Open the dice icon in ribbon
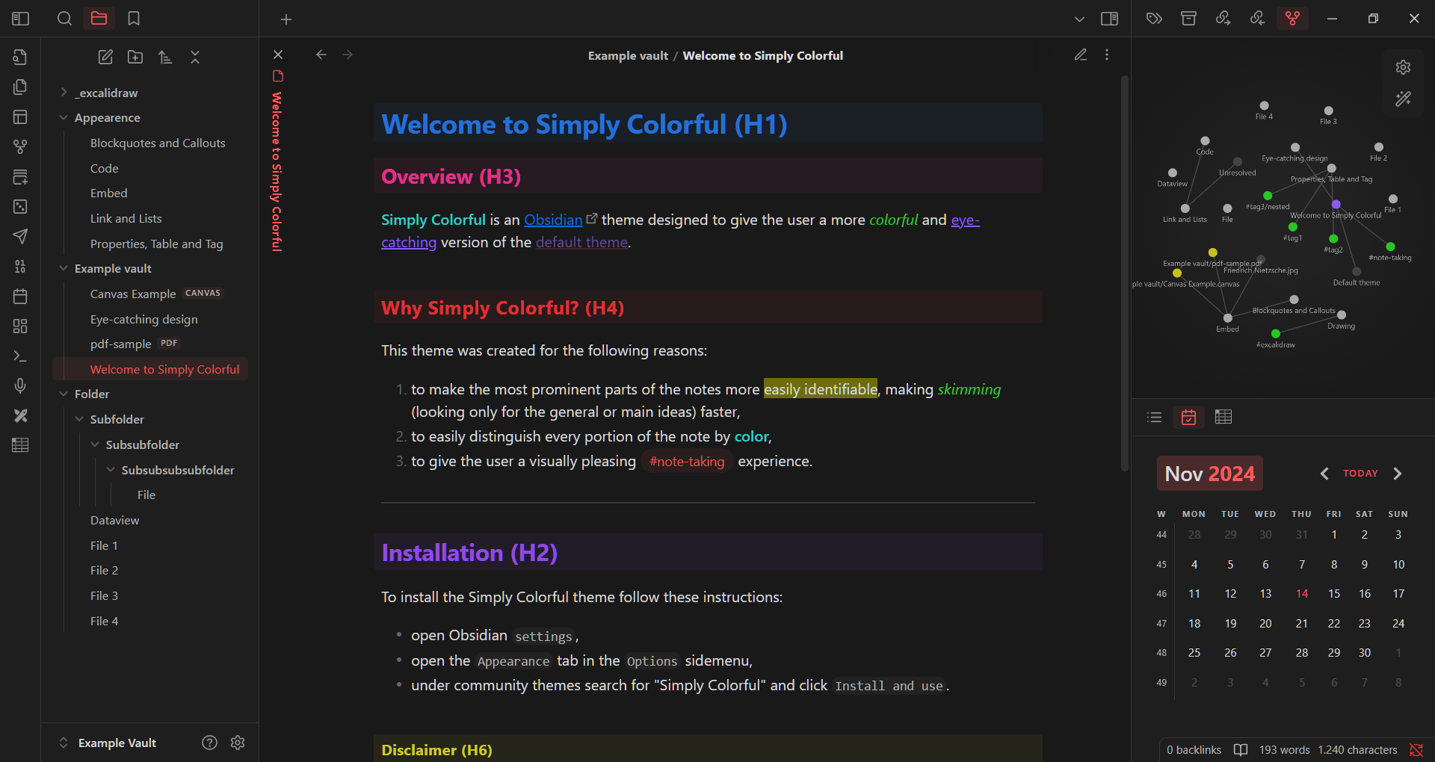This screenshot has height=762, width=1435. tap(20, 207)
